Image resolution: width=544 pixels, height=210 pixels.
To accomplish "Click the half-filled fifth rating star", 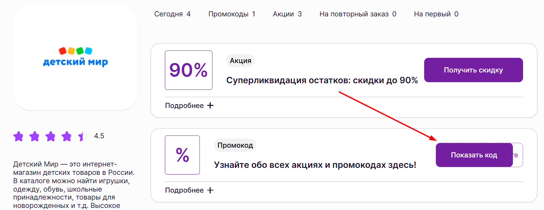I will pos(82,136).
